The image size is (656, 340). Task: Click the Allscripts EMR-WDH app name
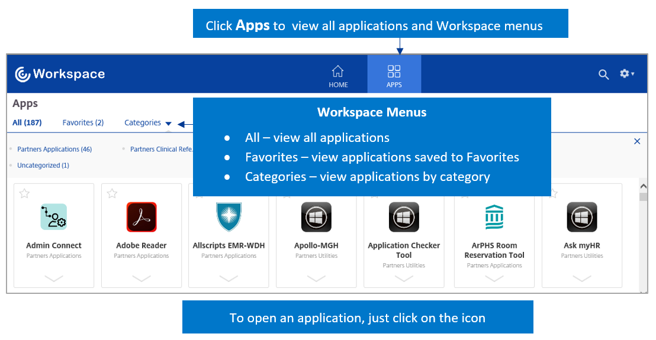(x=229, y=245)
